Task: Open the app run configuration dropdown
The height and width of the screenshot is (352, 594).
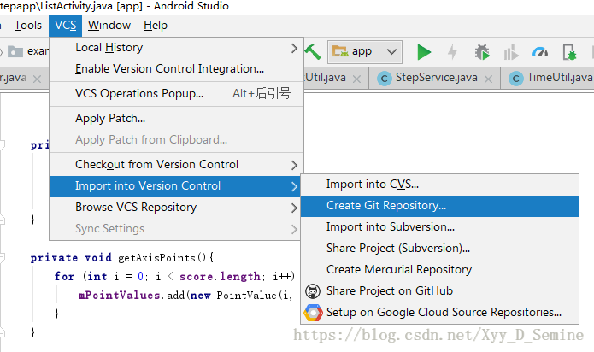Action: pyautogui.click(x=364, y=51)
